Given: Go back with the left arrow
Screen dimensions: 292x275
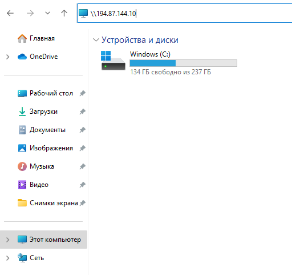Looking at the screenshot, I should point(10,13).
